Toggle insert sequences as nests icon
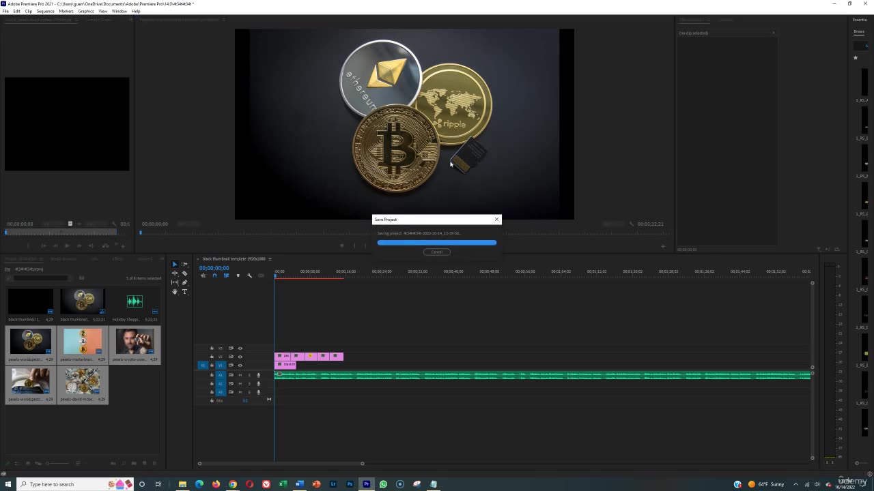Viewport: 874px width, 491px height. (x=203, y=276)
